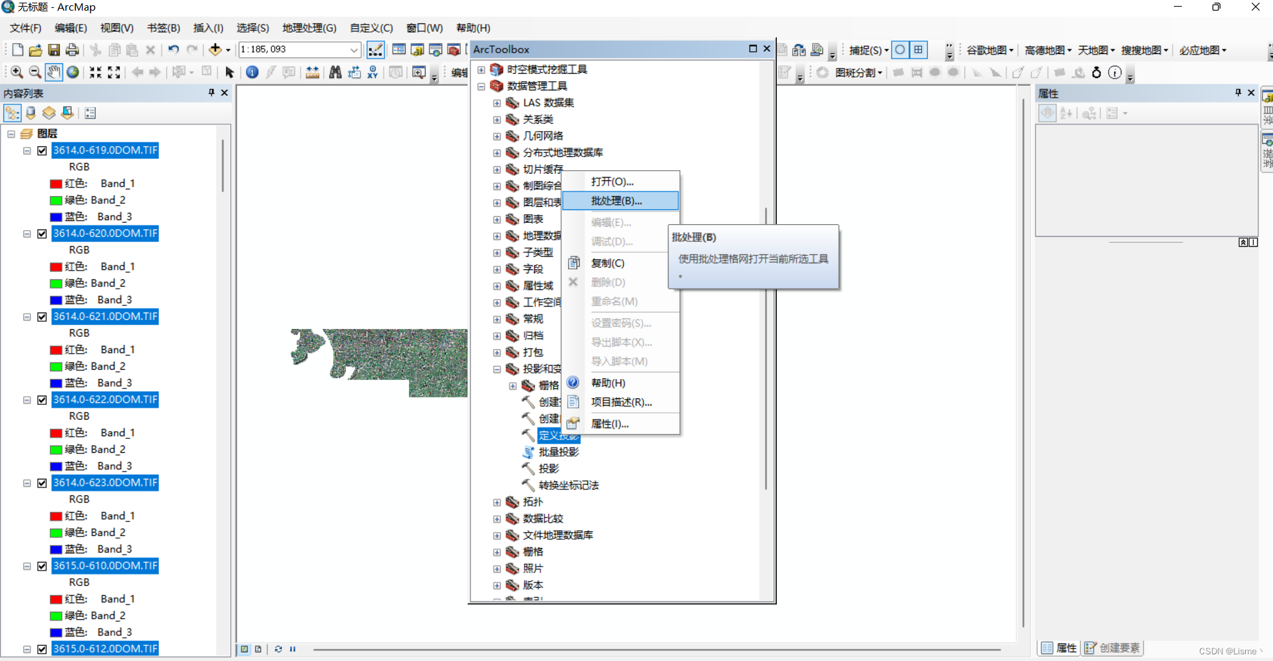Open the Find binoculars tool

coord(335,72)
